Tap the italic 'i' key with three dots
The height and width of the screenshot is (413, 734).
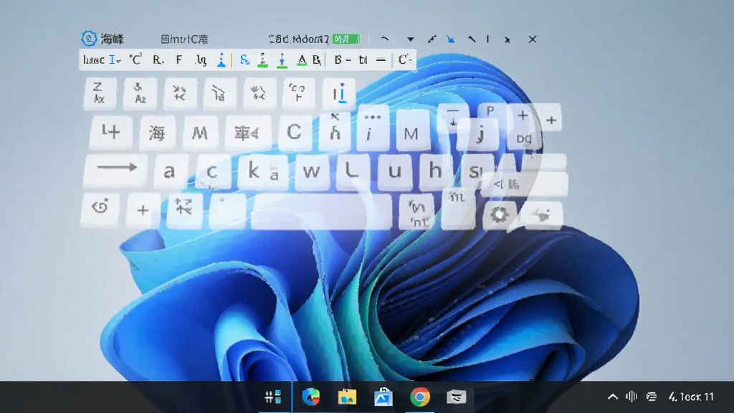point(372,129)
